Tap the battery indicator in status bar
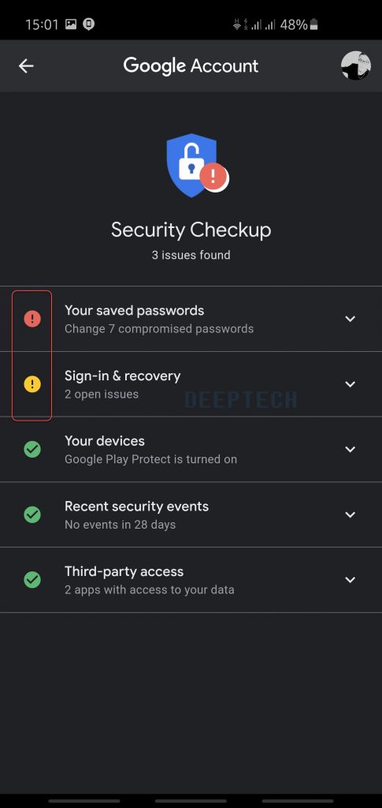The width and height of the screenshot is (382, 808). [313, 24]
